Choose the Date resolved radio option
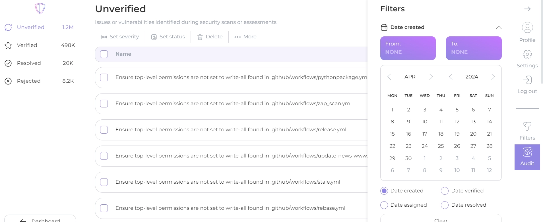The height and width of the screenshot is (222, 543). click(x=445, y=205)
